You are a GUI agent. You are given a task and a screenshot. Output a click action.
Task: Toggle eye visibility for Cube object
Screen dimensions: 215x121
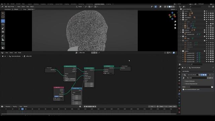click(209, 39)
